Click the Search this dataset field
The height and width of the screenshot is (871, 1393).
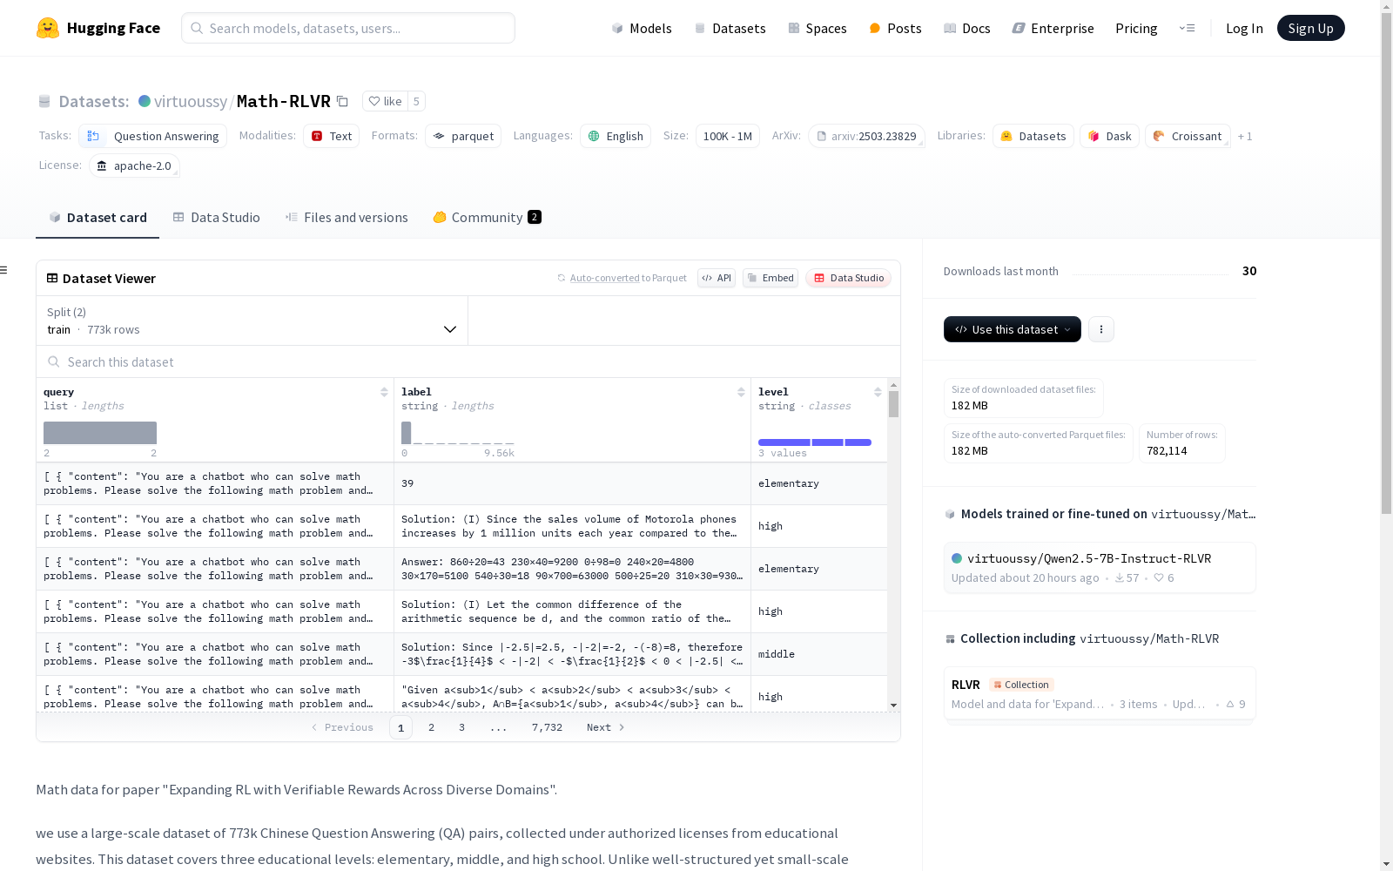(x=468, y=361)
